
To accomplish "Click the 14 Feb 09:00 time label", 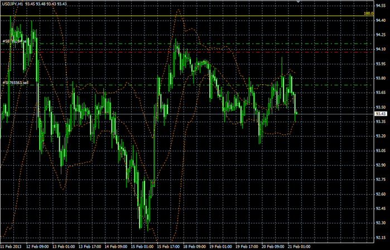I will (x=116, y=247).
